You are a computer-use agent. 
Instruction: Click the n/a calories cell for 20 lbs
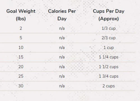pos(62,67)
